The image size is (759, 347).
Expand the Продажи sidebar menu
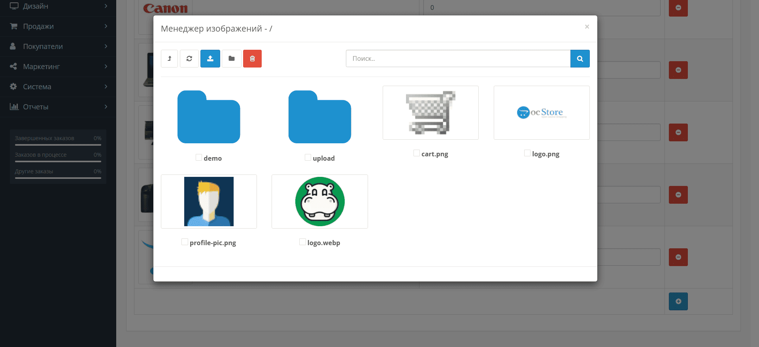point(58,26)
